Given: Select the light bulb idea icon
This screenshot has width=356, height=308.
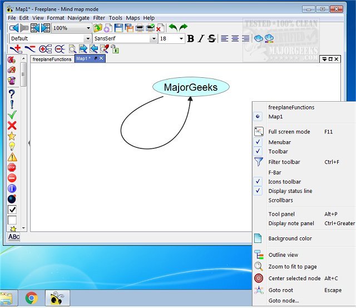Looking at the screenshot, I should click(x=12, y=146).
